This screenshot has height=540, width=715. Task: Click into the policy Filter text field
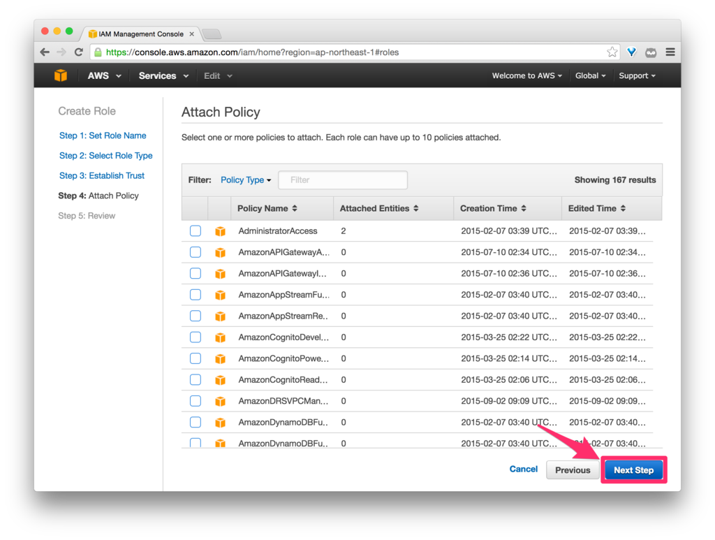tap(343, 180)
